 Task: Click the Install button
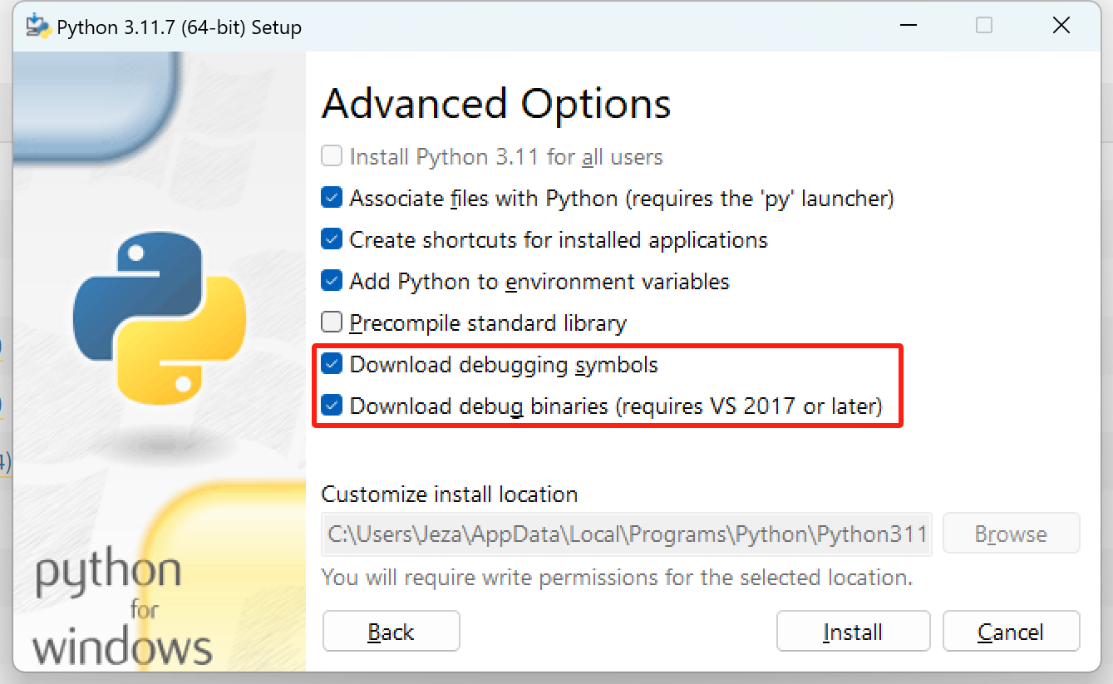point(853,631)
